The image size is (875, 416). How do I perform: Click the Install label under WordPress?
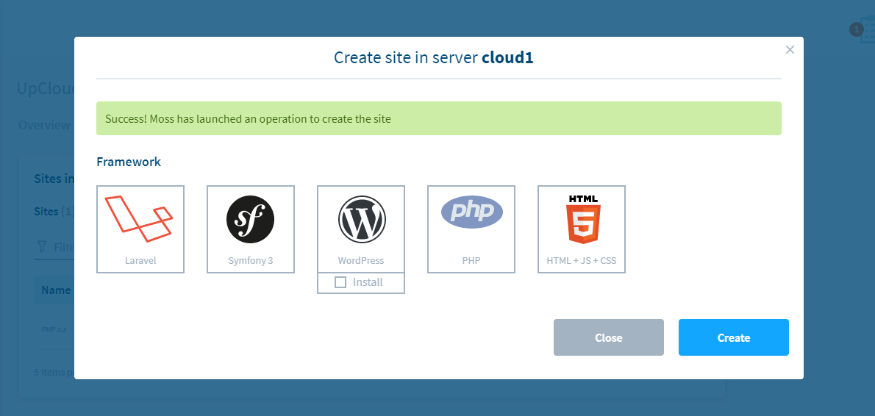tap(368, 282)
